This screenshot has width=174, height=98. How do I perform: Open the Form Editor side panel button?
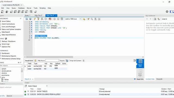[x=140, y=73]
